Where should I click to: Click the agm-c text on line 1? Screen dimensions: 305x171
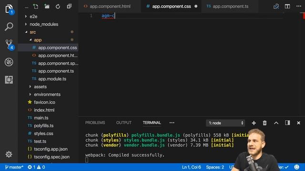click(x=108, y=16)
